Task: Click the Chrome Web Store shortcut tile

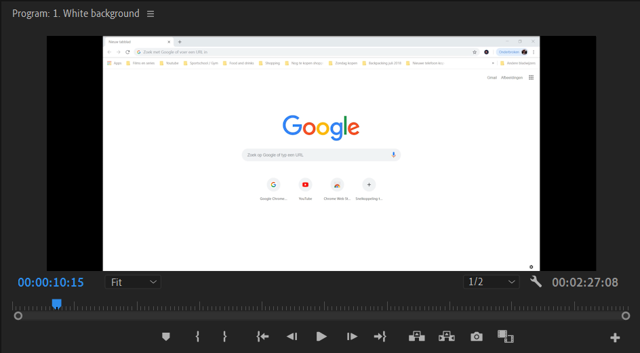Action: click(x=337, y=189)
